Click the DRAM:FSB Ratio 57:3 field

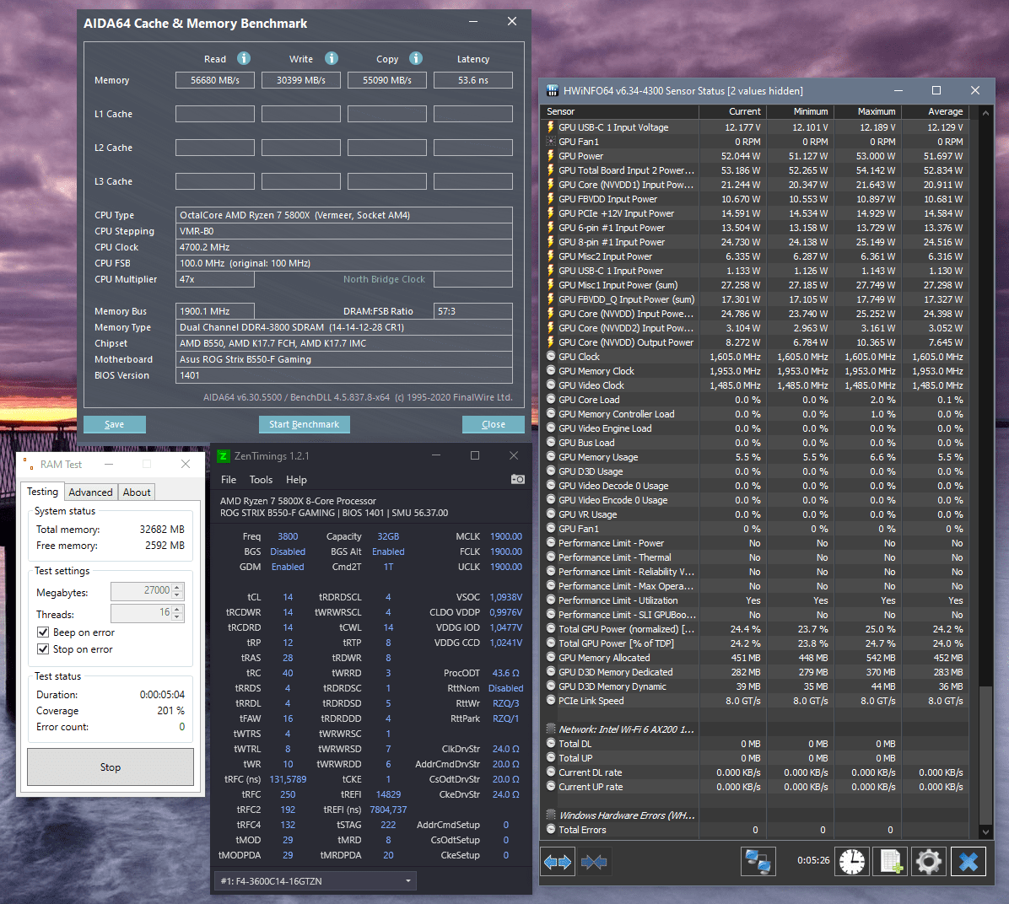click(x=473, y=311)
